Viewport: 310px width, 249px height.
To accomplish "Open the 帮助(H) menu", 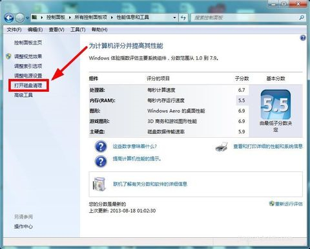I will pos(99,30).
